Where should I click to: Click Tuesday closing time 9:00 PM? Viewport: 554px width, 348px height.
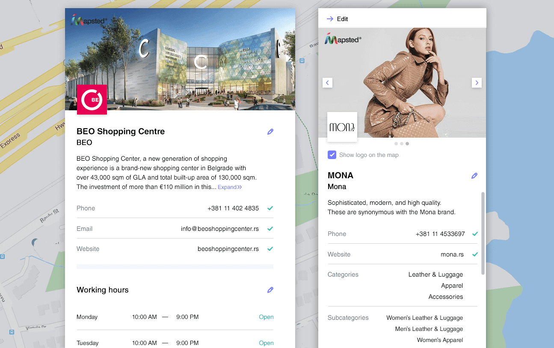point(187,343)
